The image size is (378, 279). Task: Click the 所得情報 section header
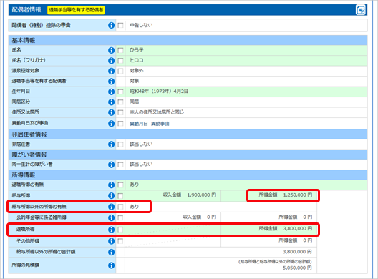point(188,175)
